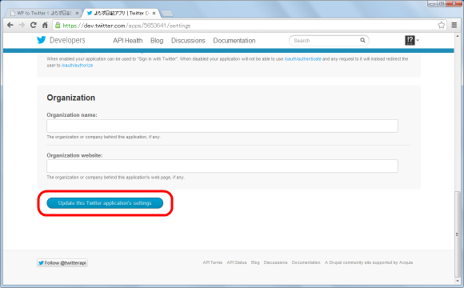The height and width of the screenshot is (288, 464).
Task: Open the API Terms footer link
Action: point(213,262)
